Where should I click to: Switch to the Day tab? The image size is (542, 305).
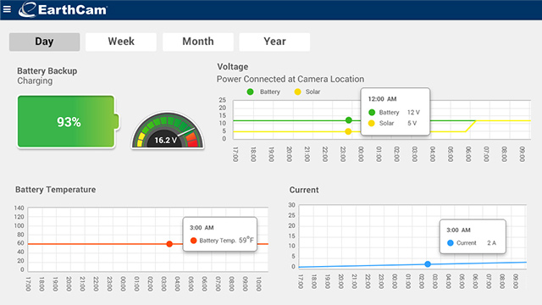pyautogui.click(x=44, y=42)
